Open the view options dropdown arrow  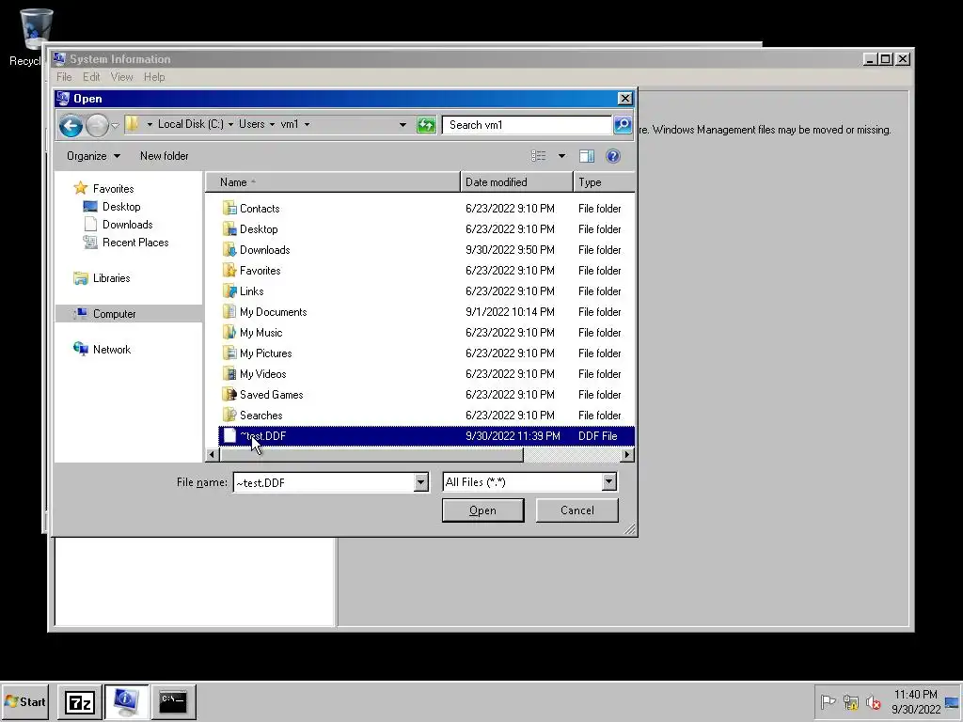(x=561, y=156)
